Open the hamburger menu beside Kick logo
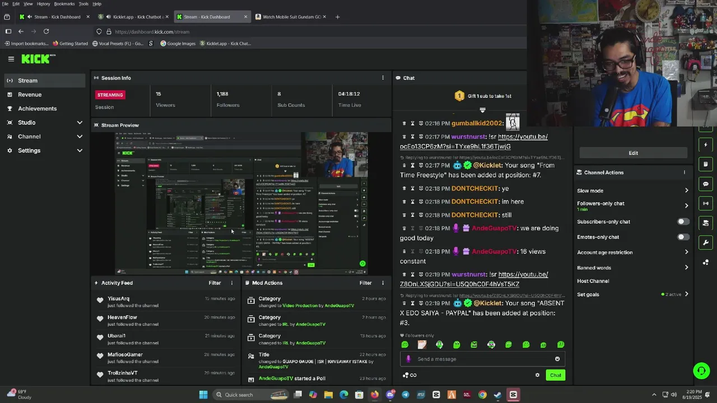This screenshot has width=717, height=403. tap(11, 59)
